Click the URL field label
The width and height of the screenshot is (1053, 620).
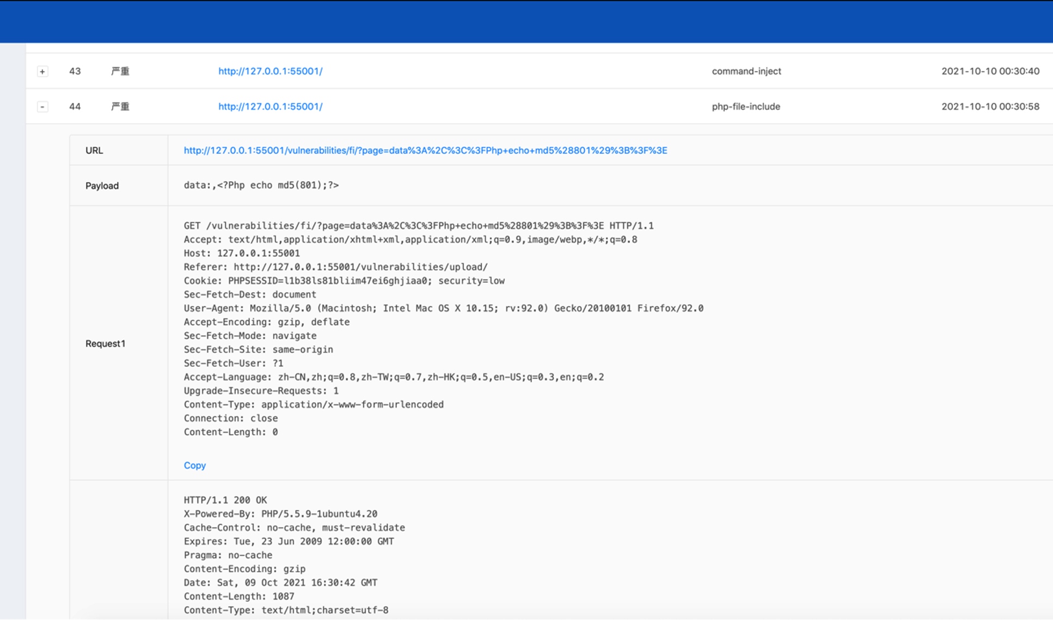(94, 151)
